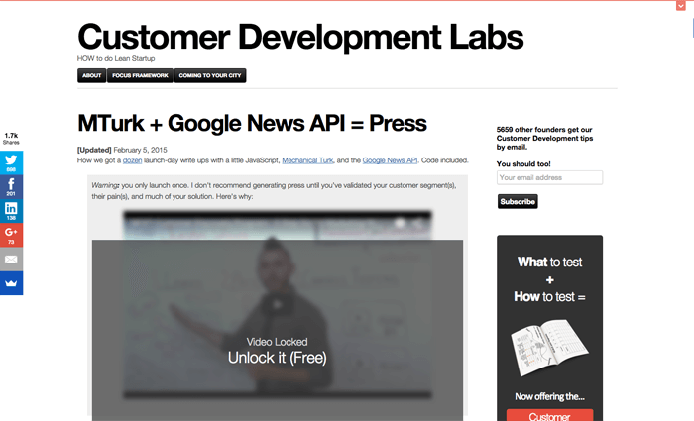
Task: Share the article on Google Plus
Action: [x=11, y=235]
